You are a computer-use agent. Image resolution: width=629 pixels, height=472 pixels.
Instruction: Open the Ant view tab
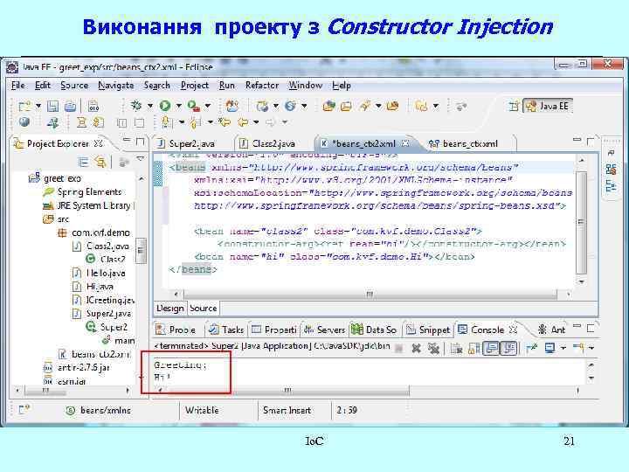pos(551,330)
